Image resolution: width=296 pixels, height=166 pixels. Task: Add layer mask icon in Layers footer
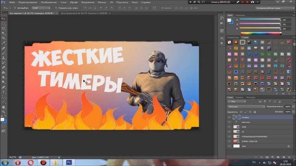coord(267,157)
